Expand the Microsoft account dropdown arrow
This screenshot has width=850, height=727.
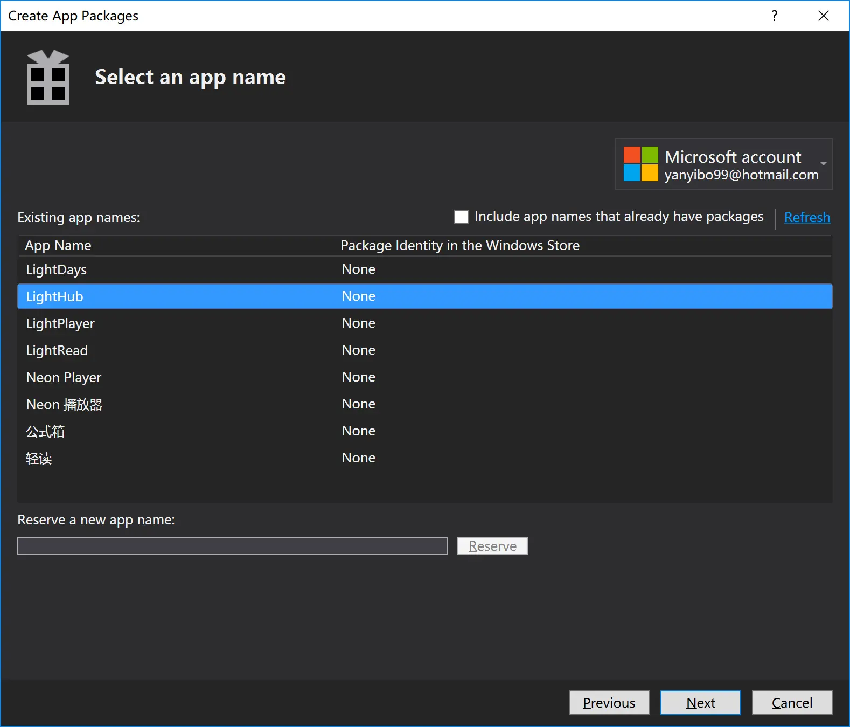tap(823, 164)
